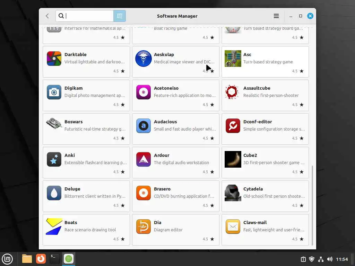
Task: Open the Firefox browser from the taskbar
Action: 41,259
